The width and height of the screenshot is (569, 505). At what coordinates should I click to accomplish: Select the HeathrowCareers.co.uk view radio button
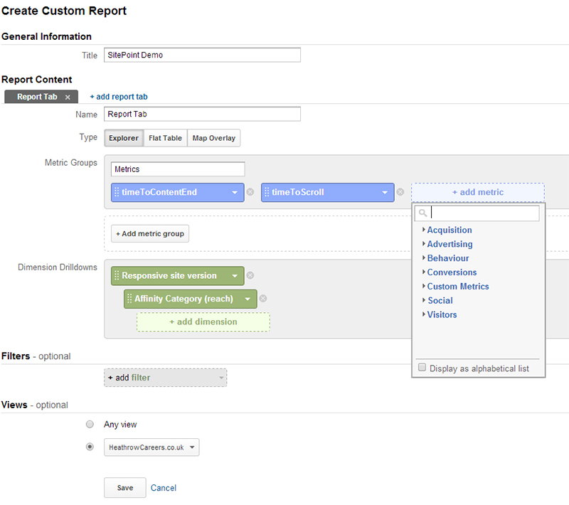click(90, 447)
